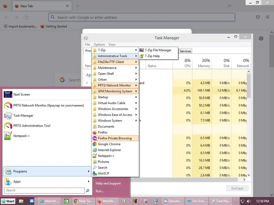Viewport: 274px width, 205px height.
Task: Open Search entry in Programs menu
Action: 115,168
